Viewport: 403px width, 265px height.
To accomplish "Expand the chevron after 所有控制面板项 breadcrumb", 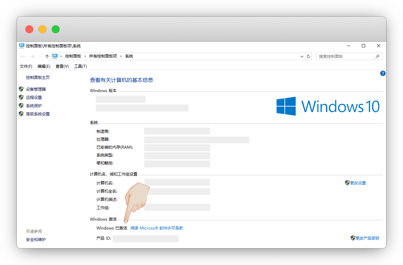I will [x=121, y=56].
